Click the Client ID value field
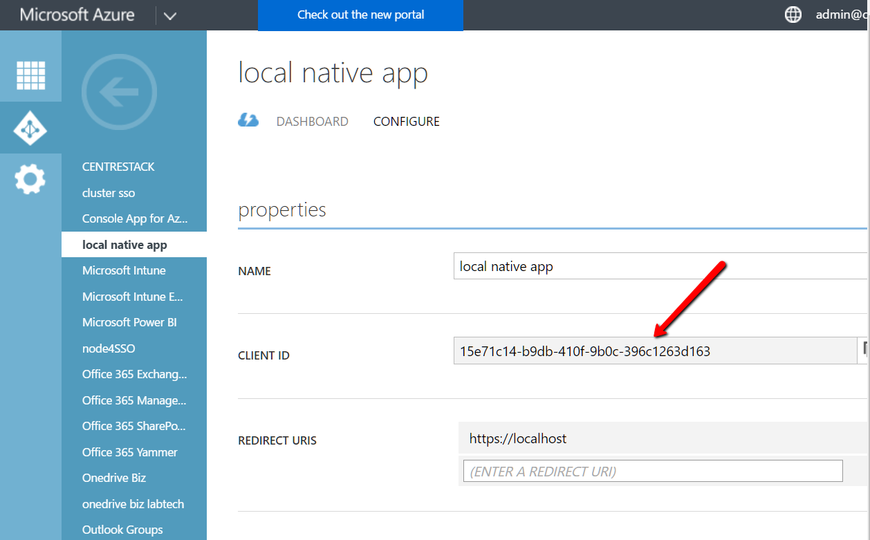The width and height of the screenshot is (870, 540). [655, 351]
